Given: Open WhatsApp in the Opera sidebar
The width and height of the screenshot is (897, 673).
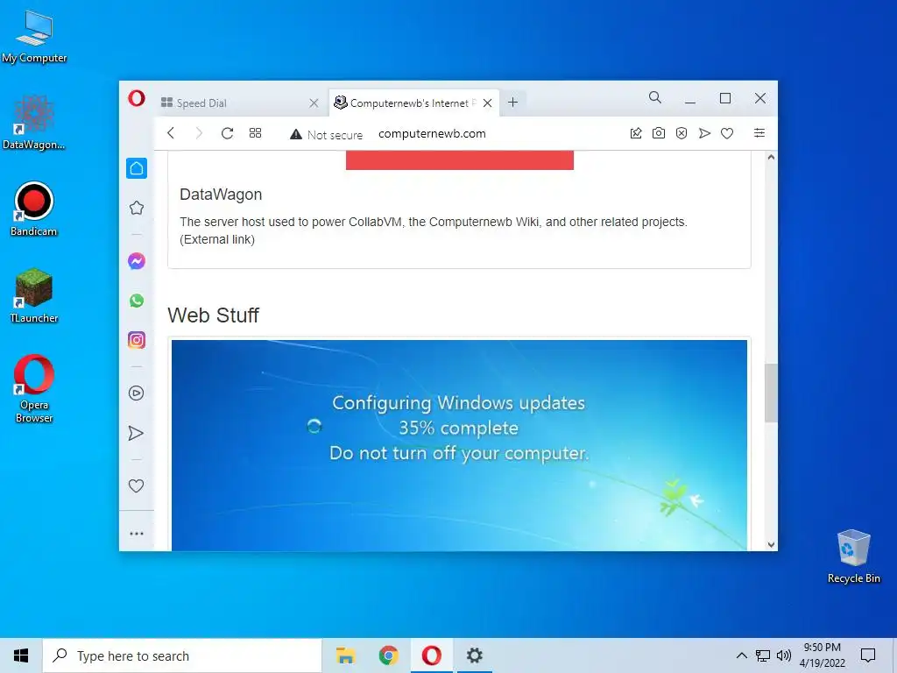Looking at the screenshot, I should coord(137,301).
